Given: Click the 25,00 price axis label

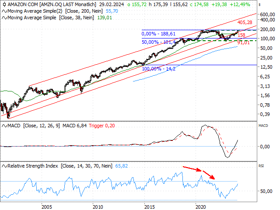Looking at the screenshot, I should pos(266,58).
